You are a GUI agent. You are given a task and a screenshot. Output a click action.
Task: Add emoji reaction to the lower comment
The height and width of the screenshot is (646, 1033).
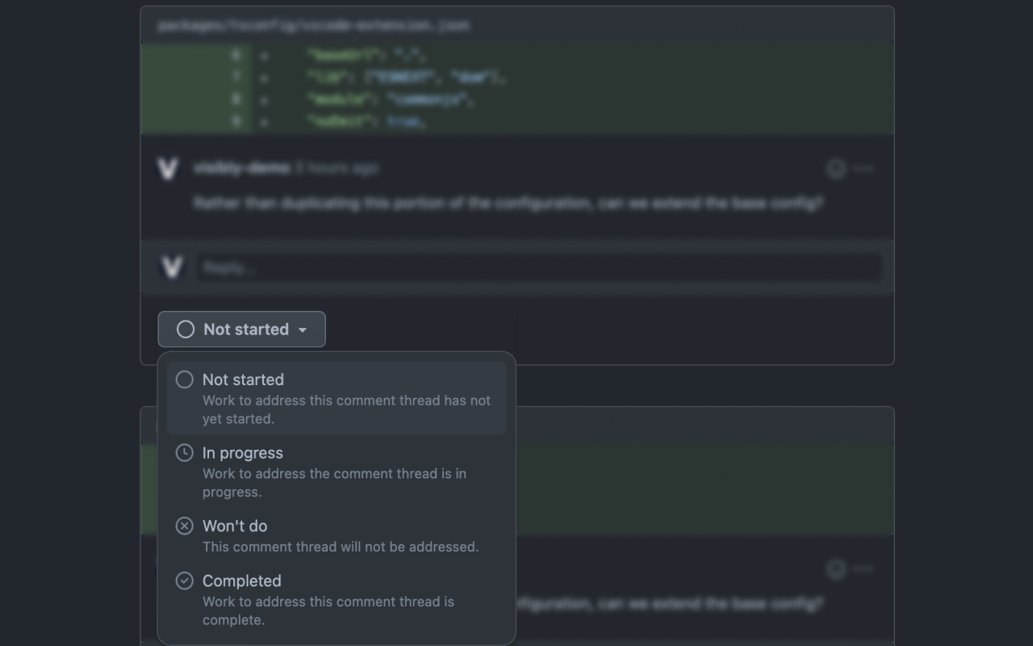pyautogui.click(x=836, y=568)
